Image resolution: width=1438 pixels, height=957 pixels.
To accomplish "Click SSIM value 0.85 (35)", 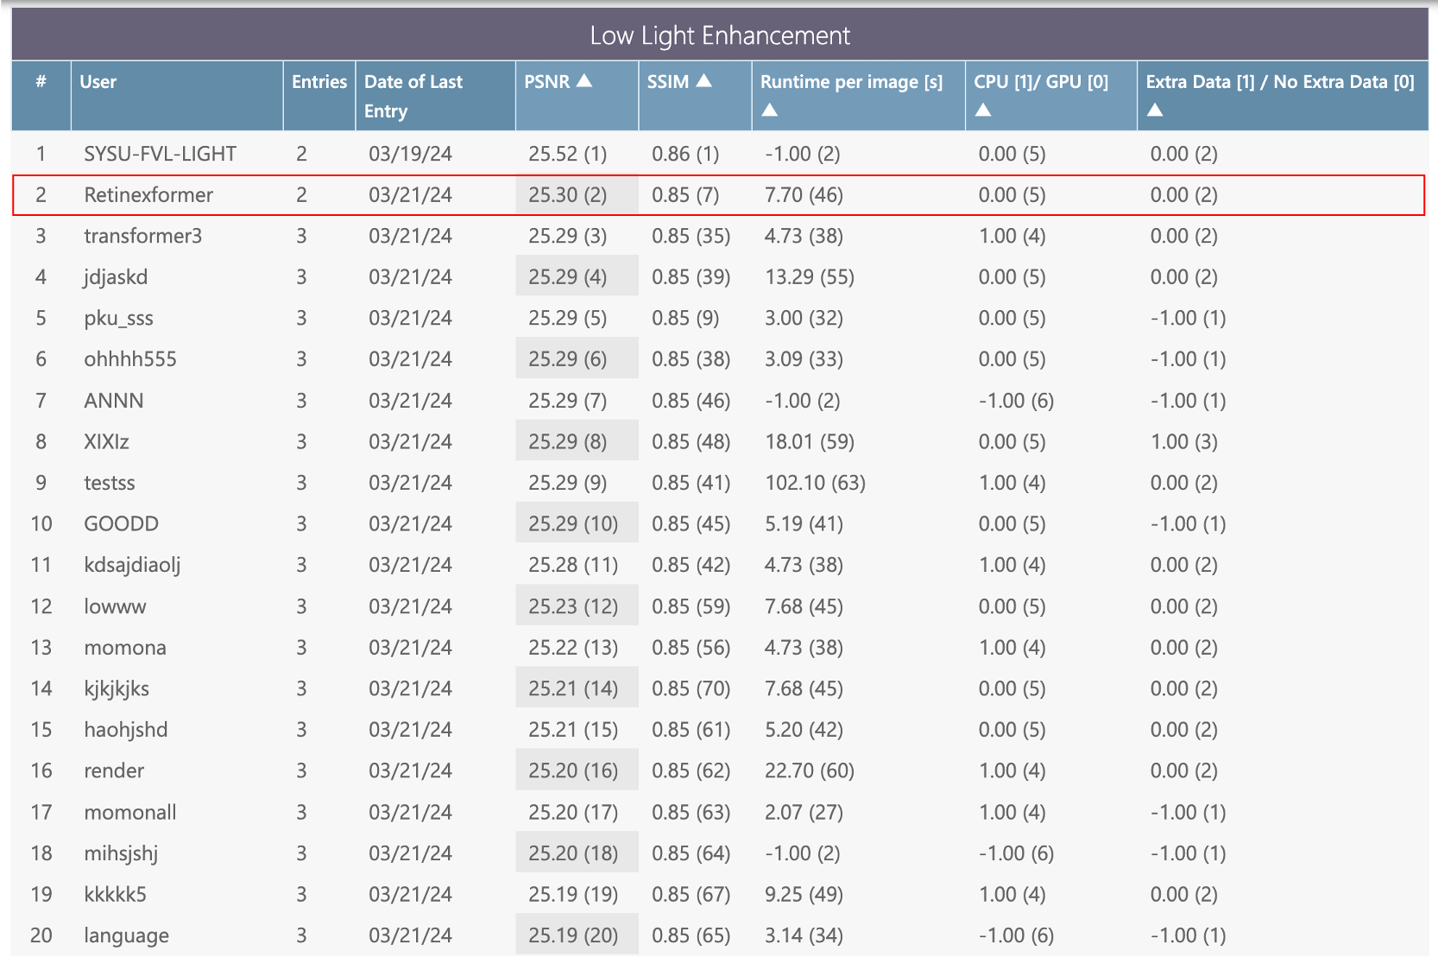I will (x=691, y=236).
